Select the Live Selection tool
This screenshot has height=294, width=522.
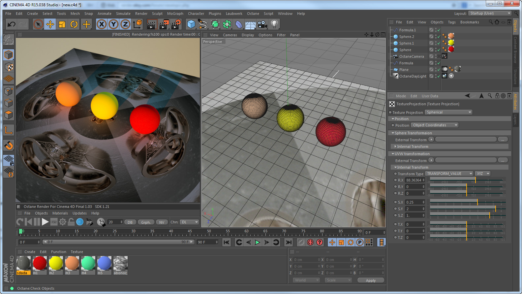(38, 24)
